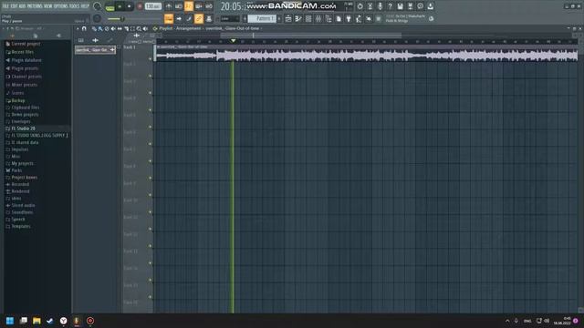Open the Playlist view from the shortcut icons
Image resolution: width=584 pixels, height=328 pixels.
coord(288,18)
